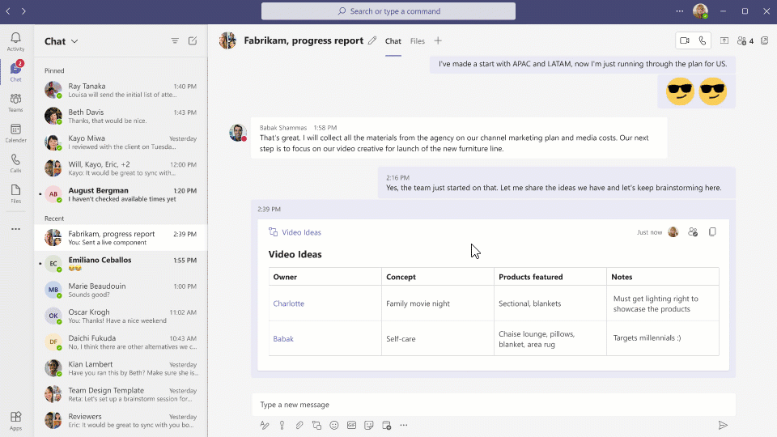This screenshot has height=437, width=777.
Task: Pop out the chat window
Action: point(764,41)
